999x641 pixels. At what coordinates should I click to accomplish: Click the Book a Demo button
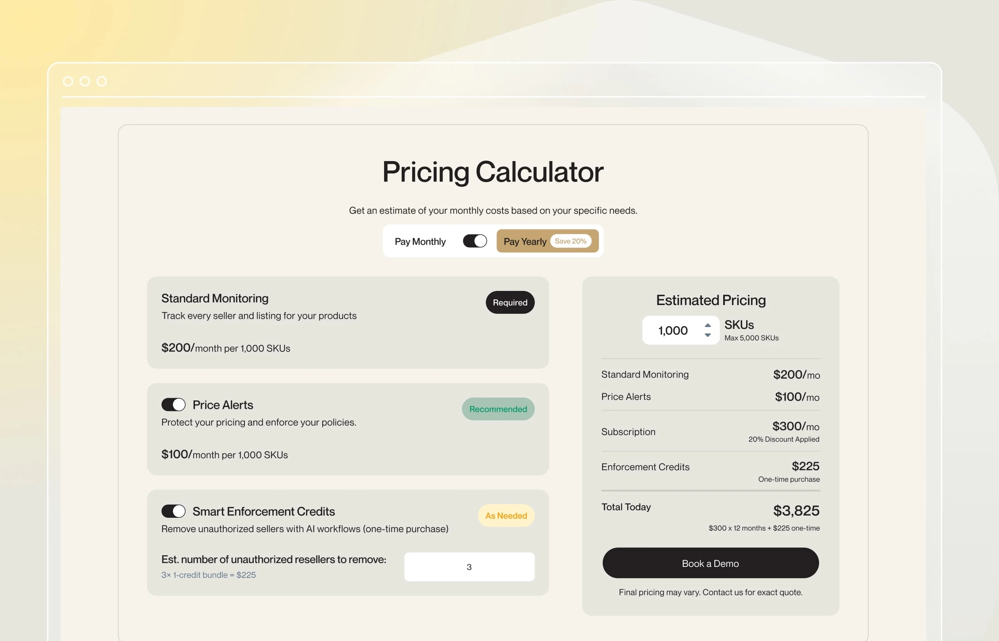click(x=710, y=563)
